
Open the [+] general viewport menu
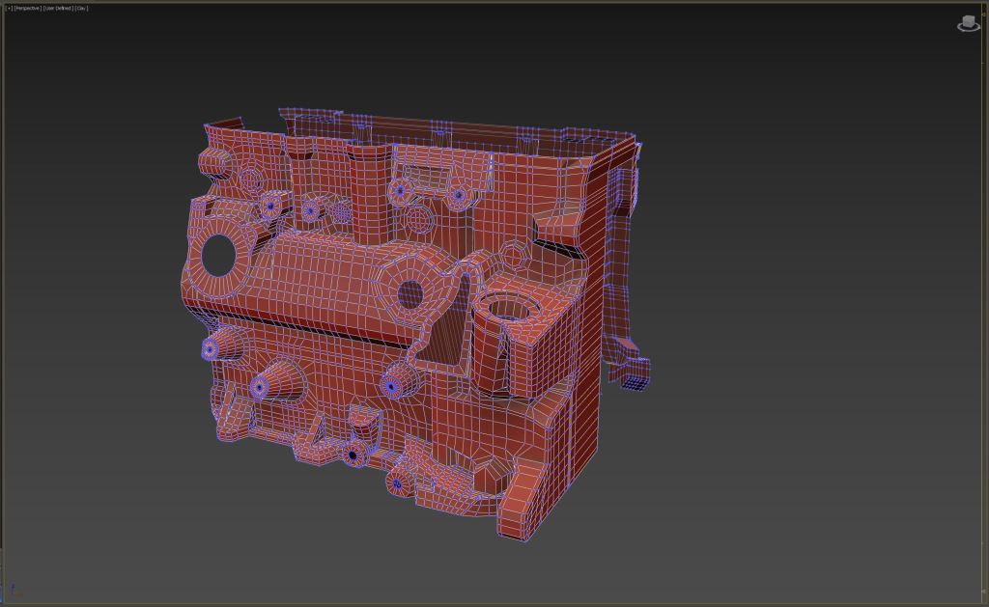[9, 8]
